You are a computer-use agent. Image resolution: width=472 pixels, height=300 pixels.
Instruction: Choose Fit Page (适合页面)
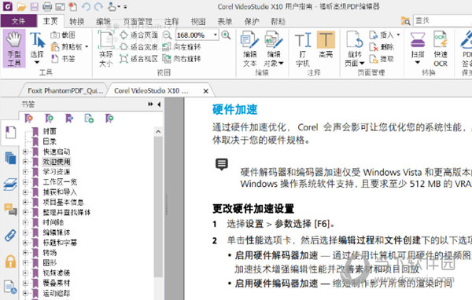point(138,35)
